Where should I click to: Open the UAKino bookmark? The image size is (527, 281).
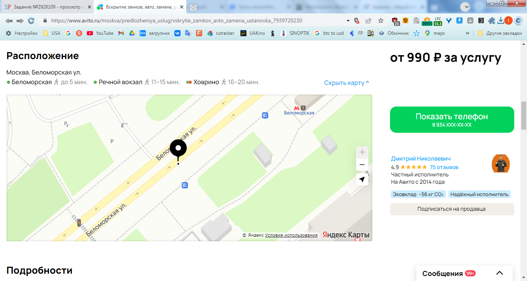(x=253, y=33)
